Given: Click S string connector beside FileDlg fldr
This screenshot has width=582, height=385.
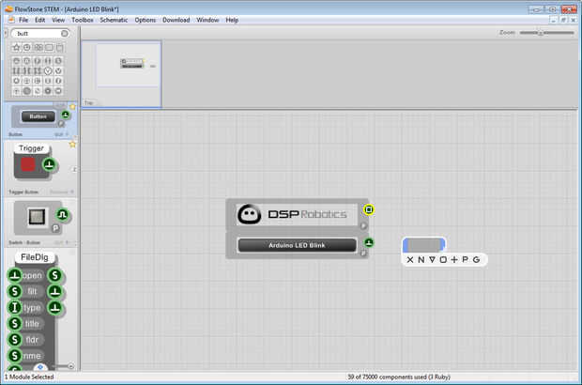Looking at the screenshot, I should coord(15,339).
